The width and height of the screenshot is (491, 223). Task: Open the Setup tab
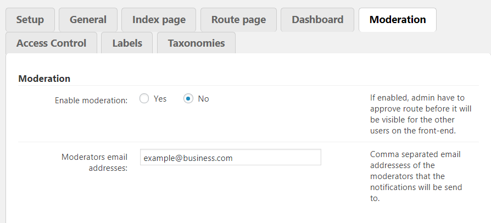coord(30,20)
